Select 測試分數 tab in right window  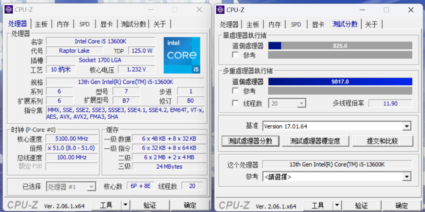(345, 24)
